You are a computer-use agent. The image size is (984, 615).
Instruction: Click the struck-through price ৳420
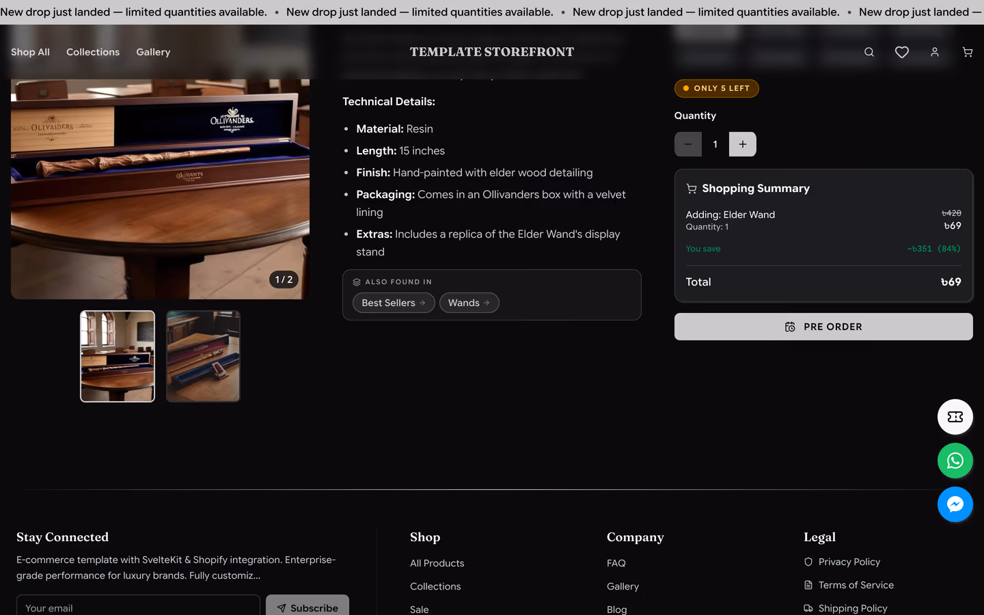click(x=951, y=213)
